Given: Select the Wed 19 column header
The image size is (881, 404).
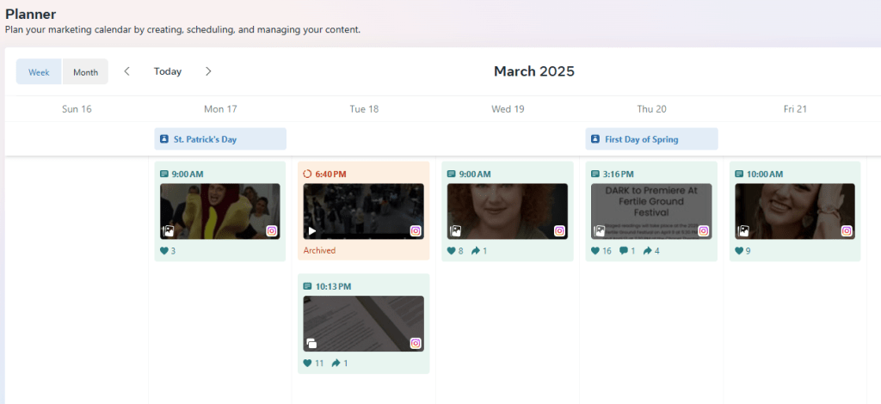Looking at the screenshot, I should point(508,109).
